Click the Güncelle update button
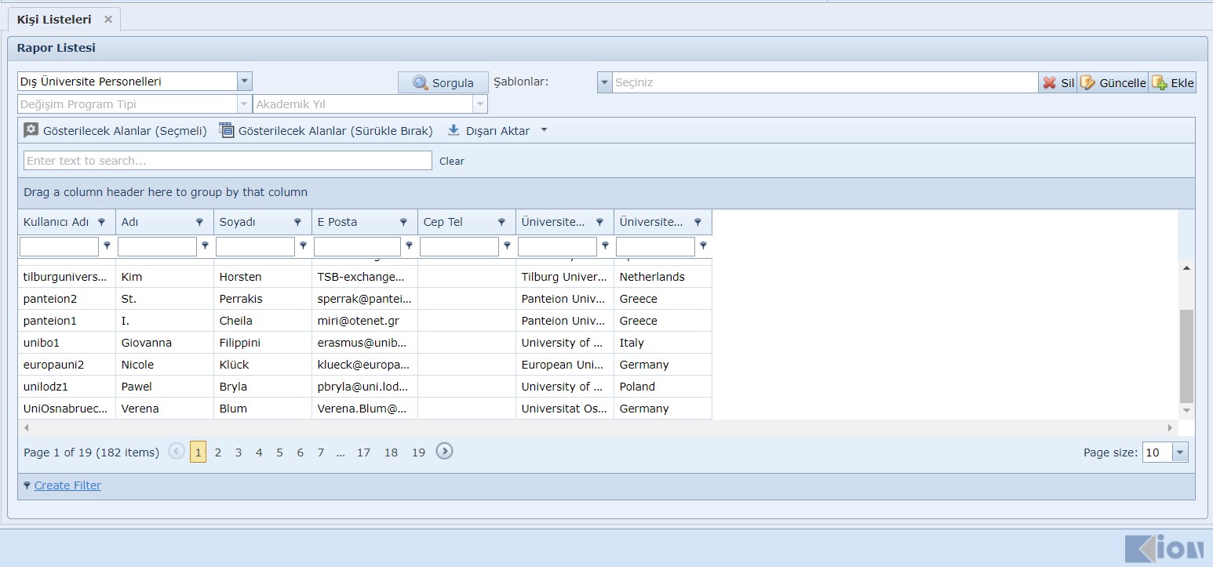 pos(1113,82)
